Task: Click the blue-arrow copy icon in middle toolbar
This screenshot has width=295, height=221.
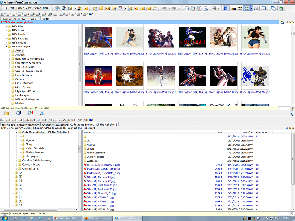Action: [x=18, y=113]
